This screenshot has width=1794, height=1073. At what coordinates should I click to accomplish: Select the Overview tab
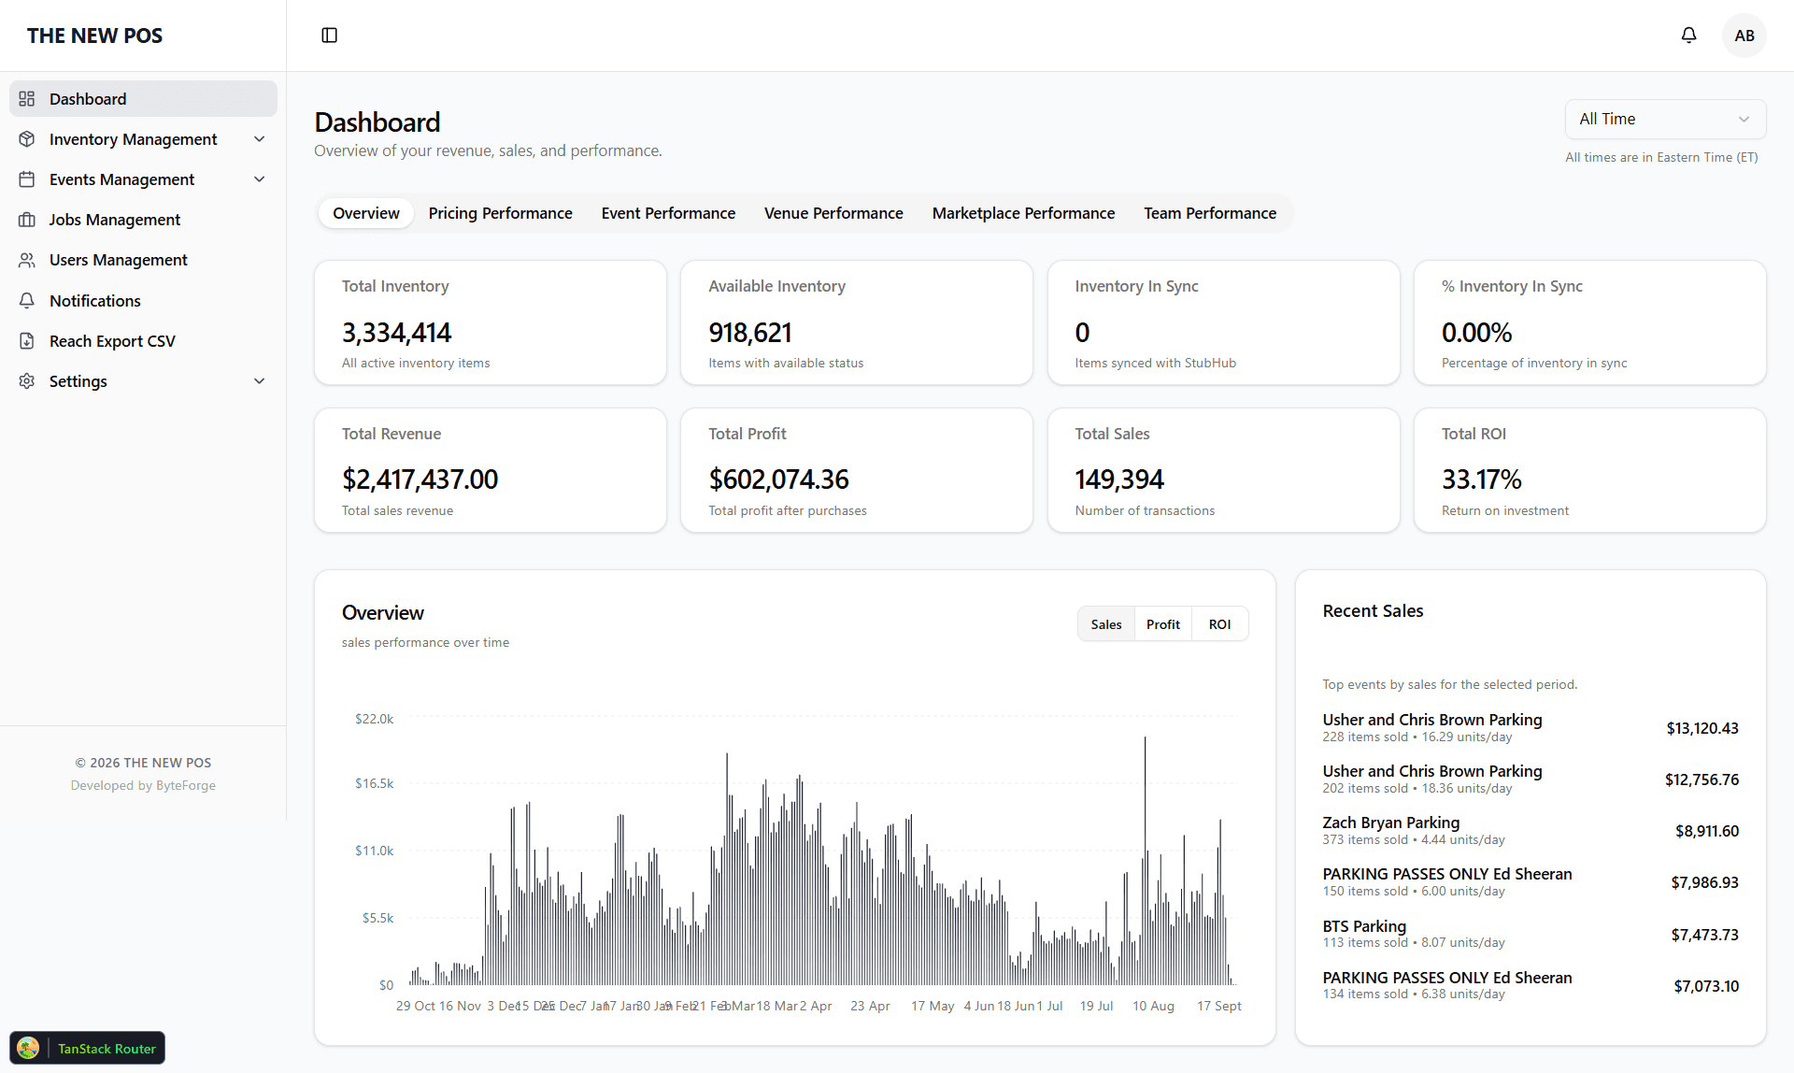(366, 213)
